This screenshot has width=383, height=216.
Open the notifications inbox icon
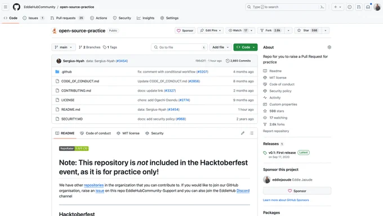(368, 7)
